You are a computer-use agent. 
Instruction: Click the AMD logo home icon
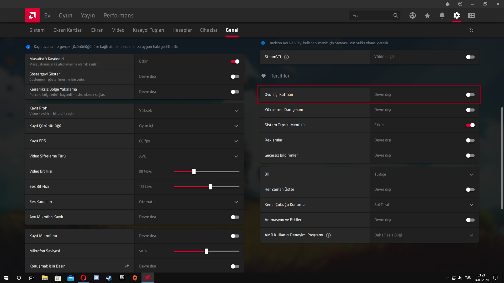(x=33, y=15)
